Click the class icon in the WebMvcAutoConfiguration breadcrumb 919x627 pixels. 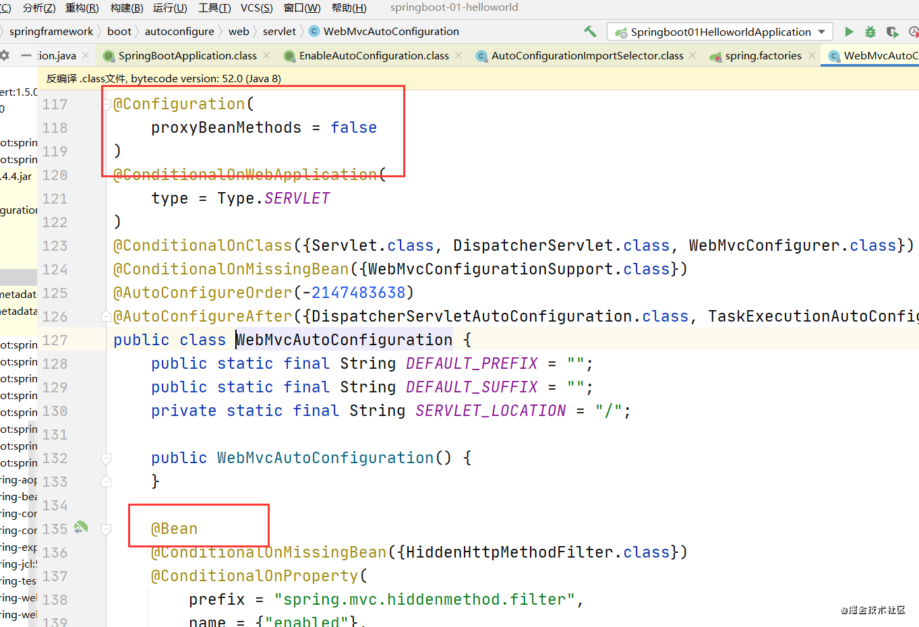pyautogui.click(x=314, y=31)
